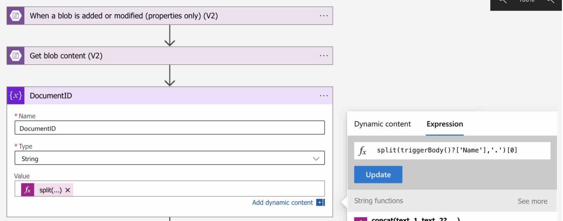
Task: Remove the split(...) expression token
Action: point(67,190)
